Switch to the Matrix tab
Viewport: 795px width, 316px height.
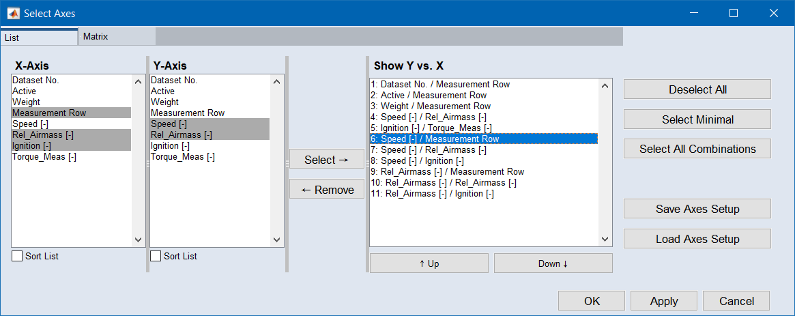click(x=96, y=37)
